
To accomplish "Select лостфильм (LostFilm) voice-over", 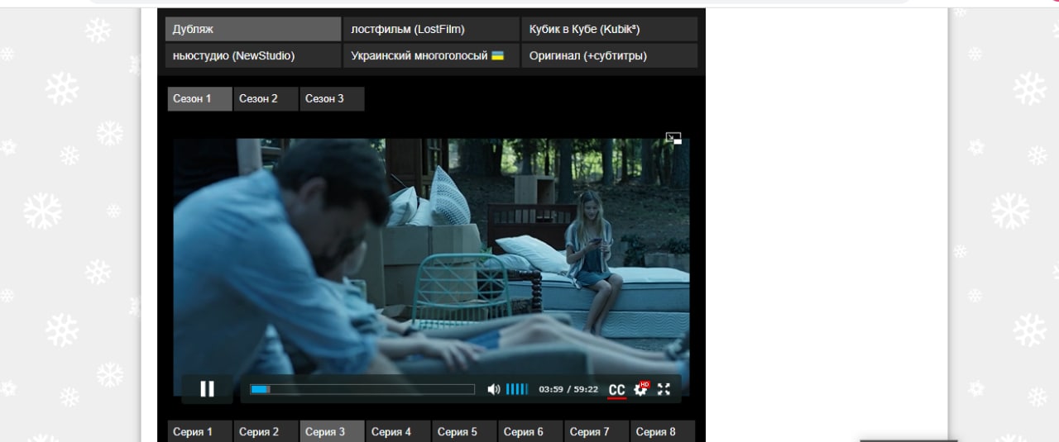I will pyautogui.click(x=431, y=29).
